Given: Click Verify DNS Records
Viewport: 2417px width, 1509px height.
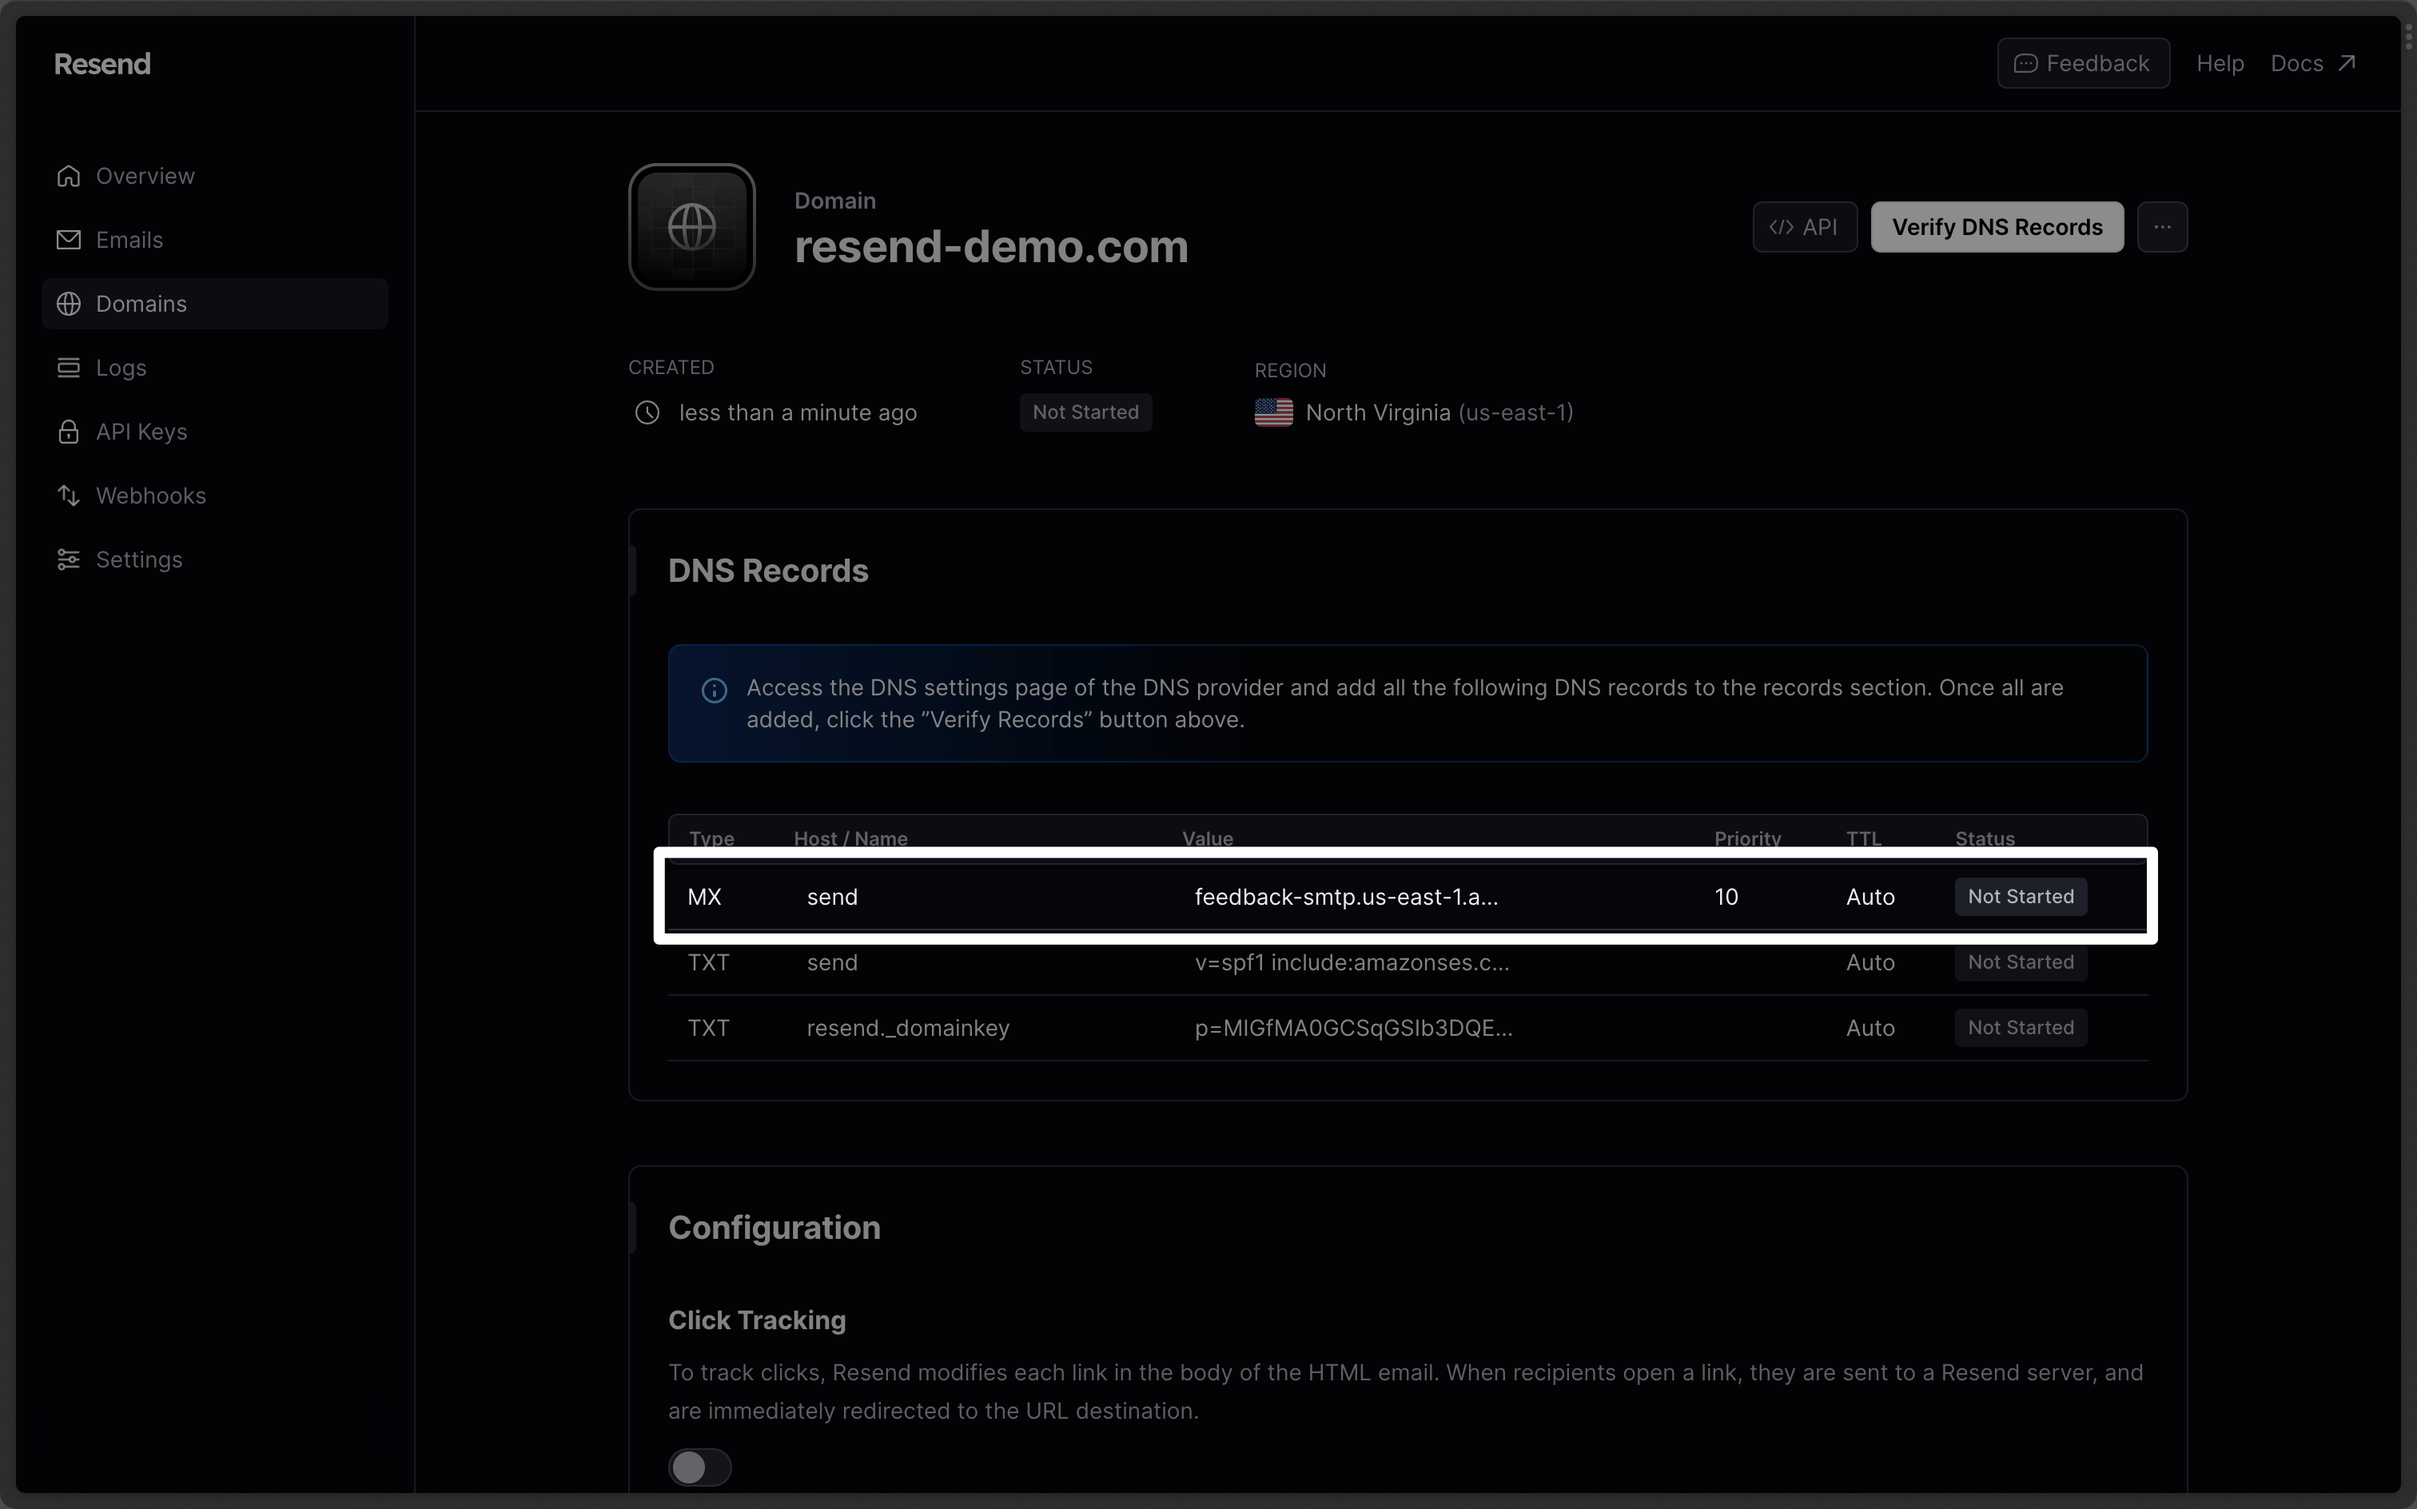Looking at the screenshot, I should [1997, 226].
